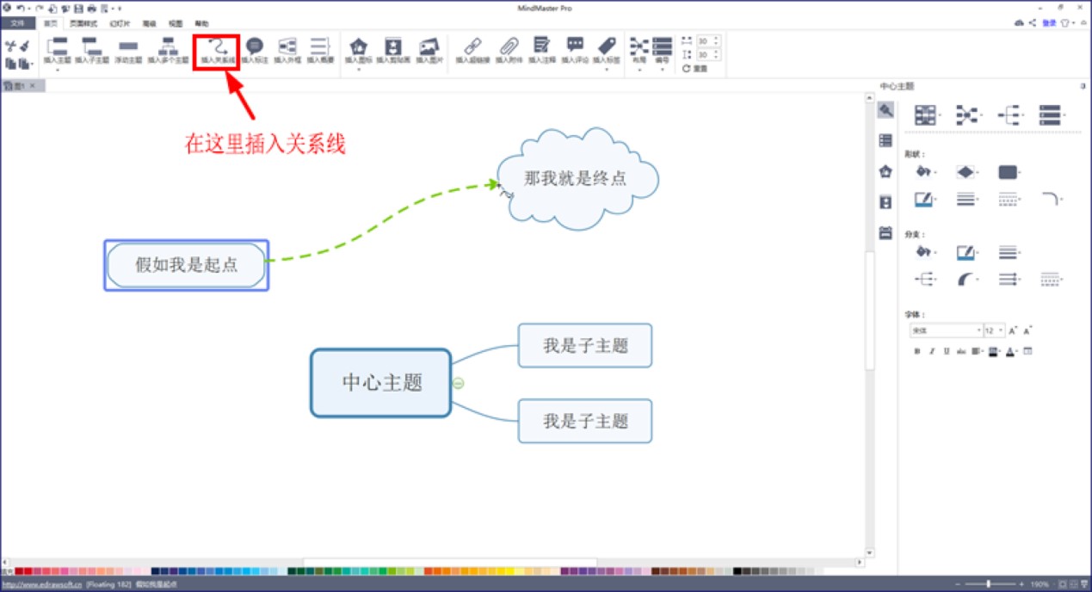Viewport: 1092px width, 592px height.
Task: Open the corner rounding style dropdown
Action: pos(1052,199)
